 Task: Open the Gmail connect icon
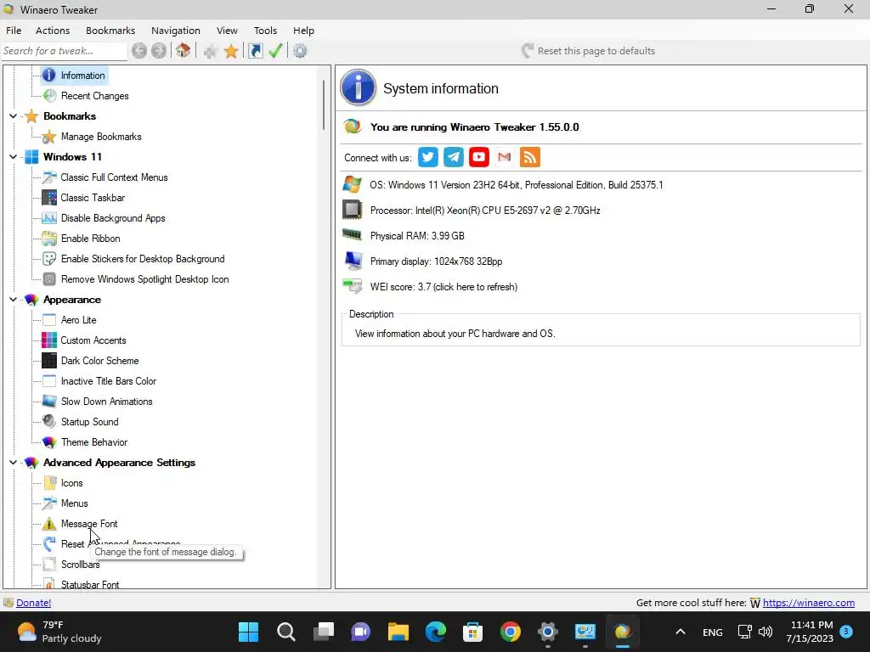505,157
